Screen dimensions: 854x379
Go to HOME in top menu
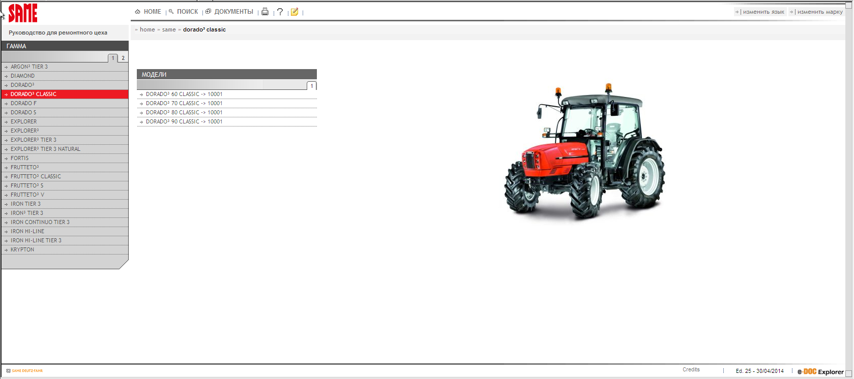tap(148, 12)
